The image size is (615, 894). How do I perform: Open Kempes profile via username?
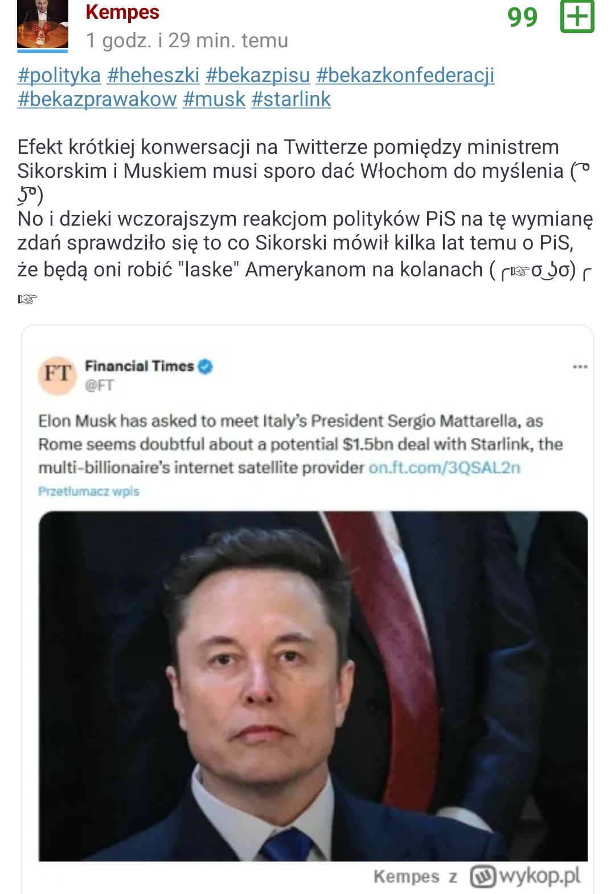pos(122,12)
